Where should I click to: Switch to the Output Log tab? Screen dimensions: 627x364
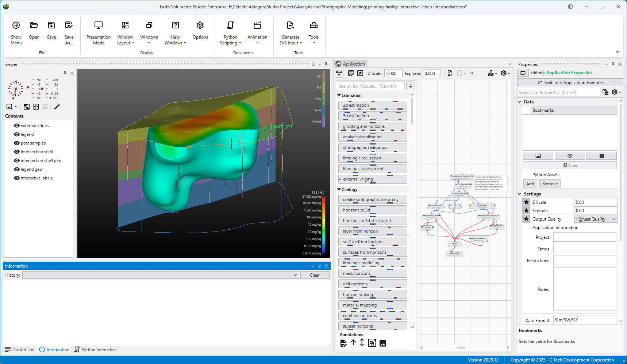click(20, 350)
